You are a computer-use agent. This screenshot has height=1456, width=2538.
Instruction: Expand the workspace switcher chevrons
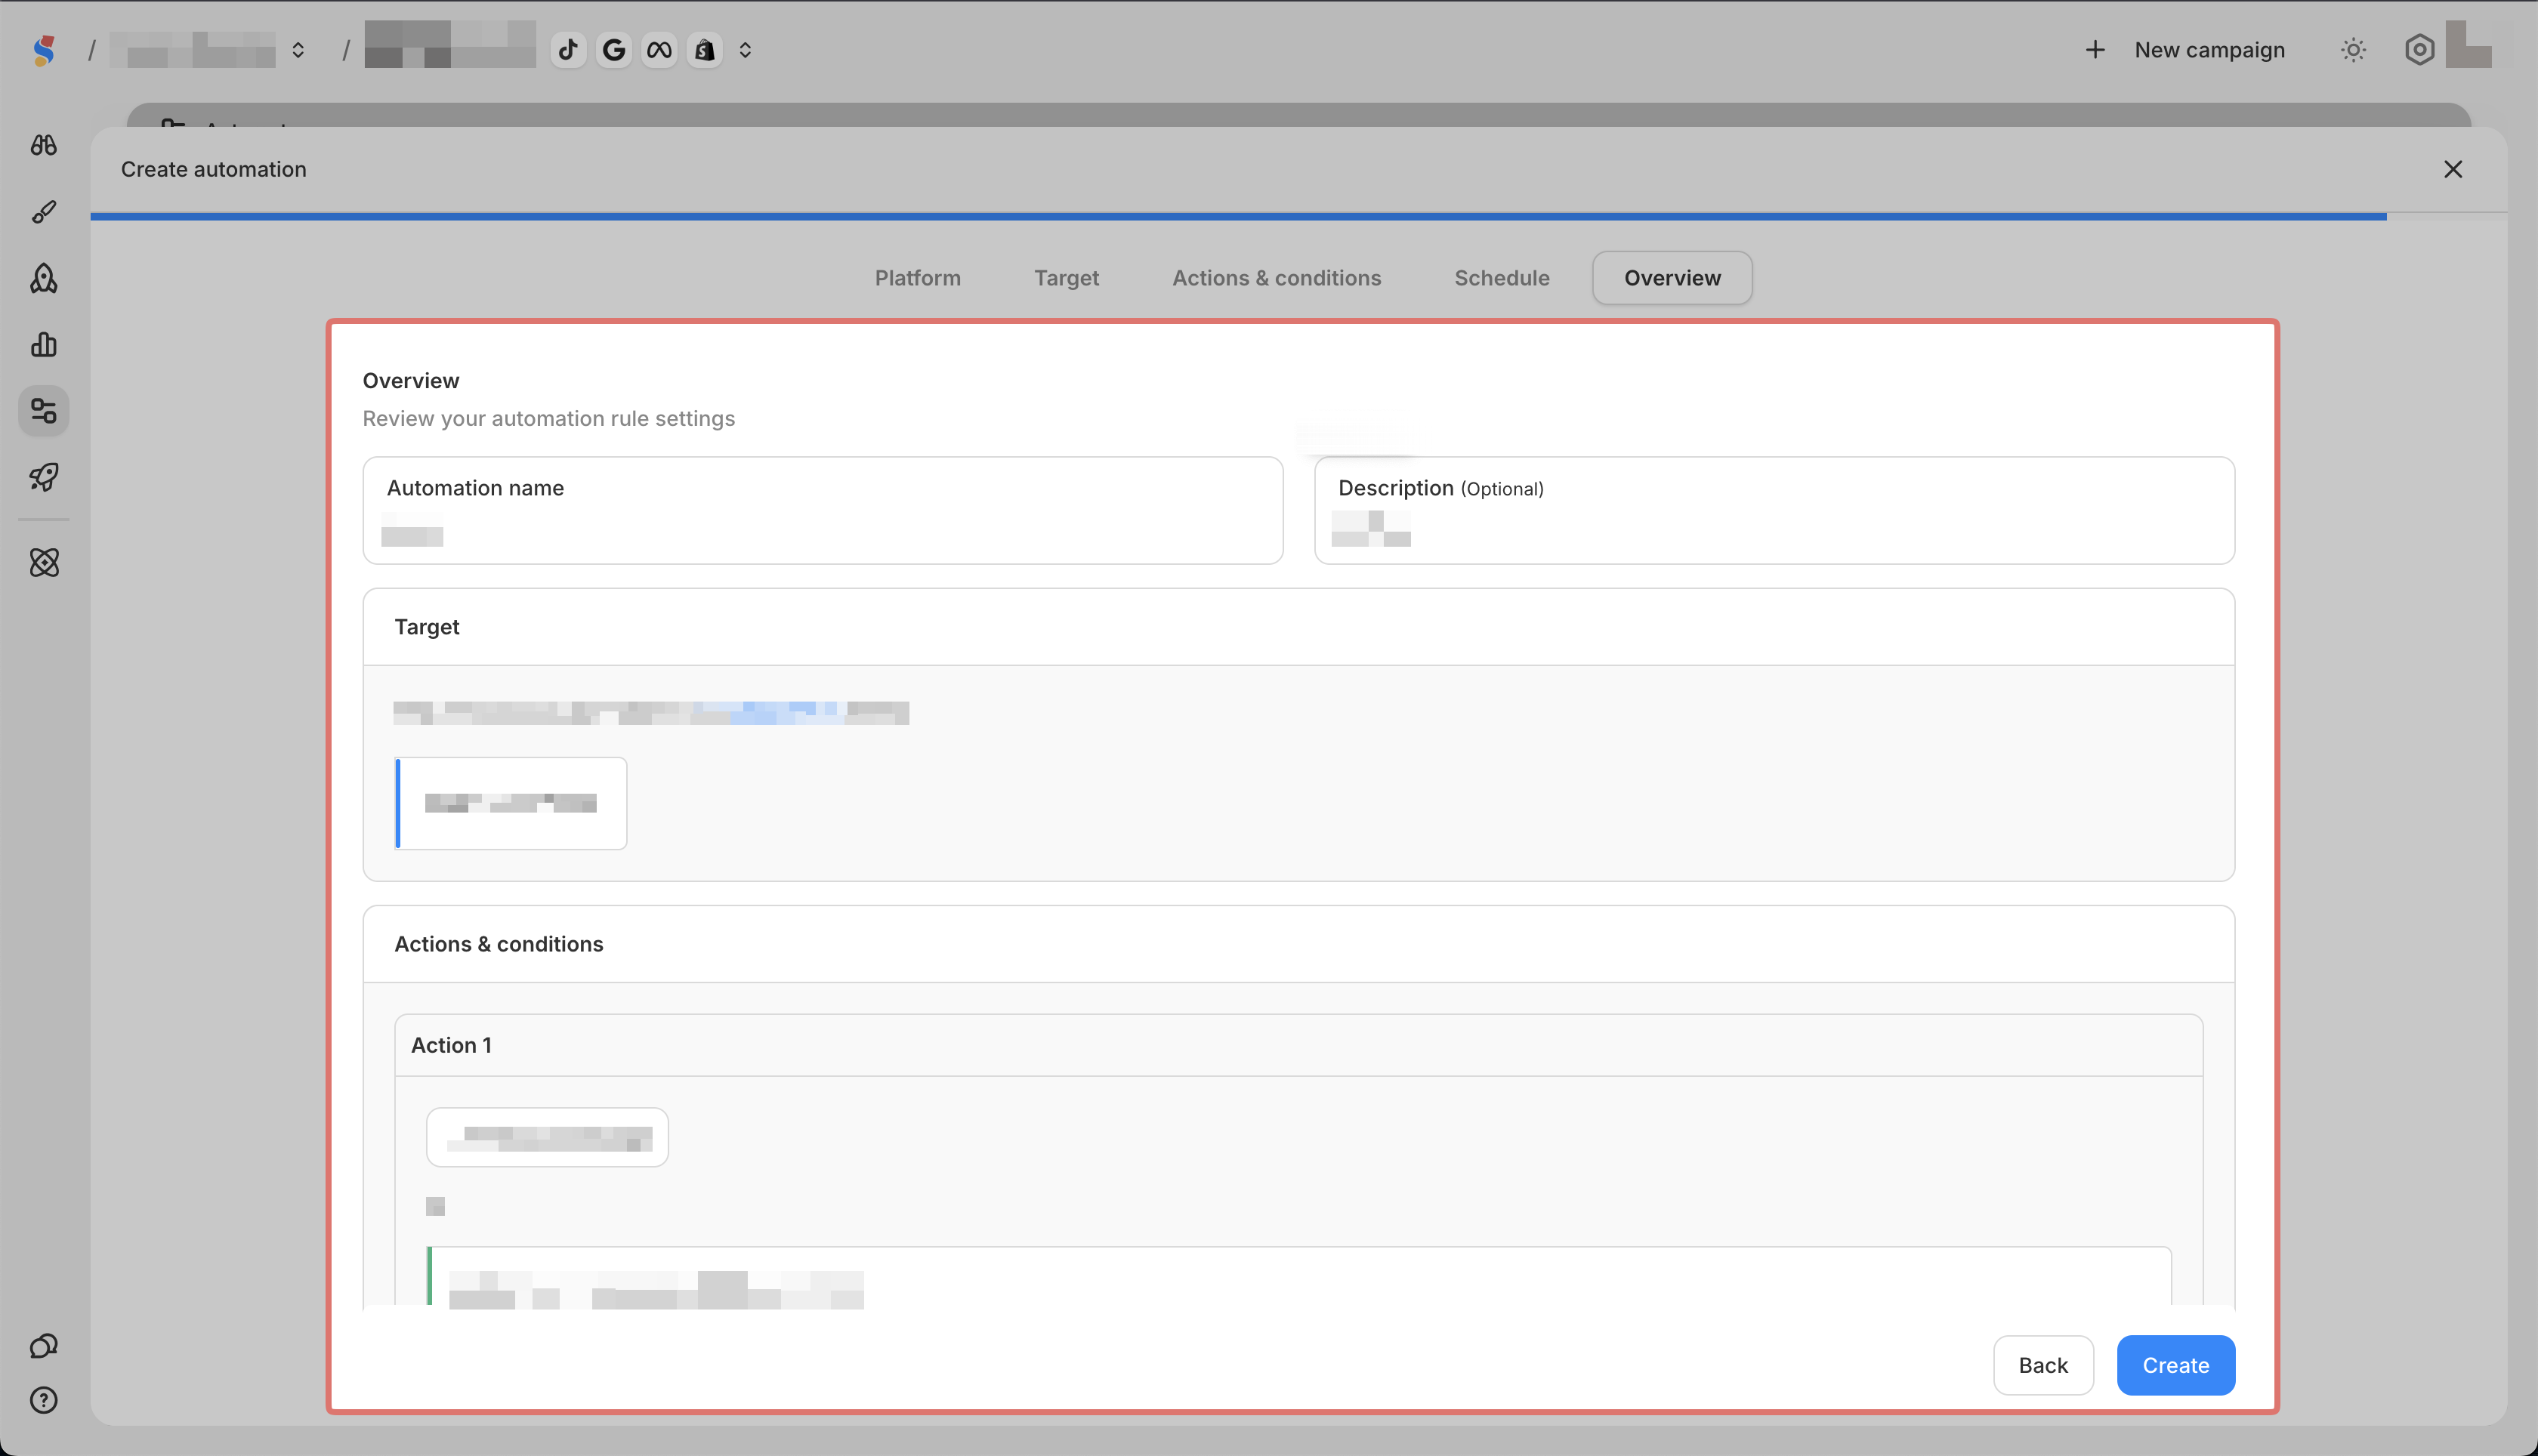pyautogui.click(x=298, y=50)
